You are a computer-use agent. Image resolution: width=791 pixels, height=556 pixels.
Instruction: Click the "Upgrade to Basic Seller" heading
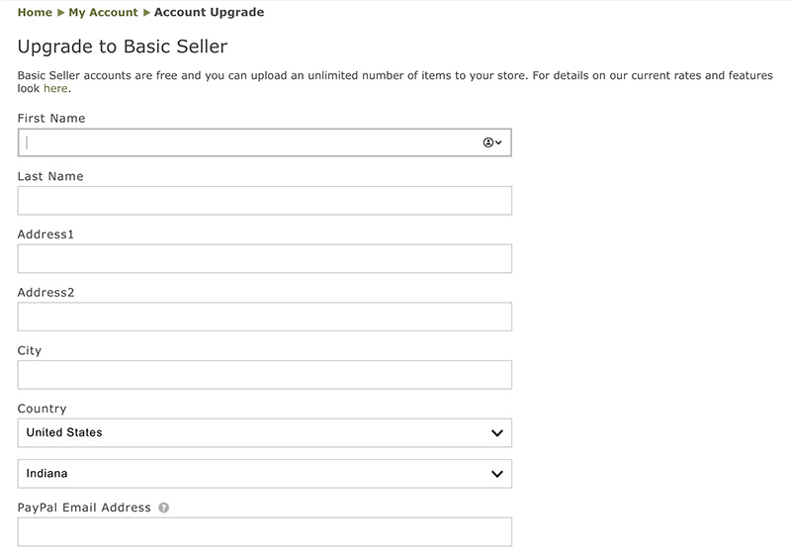[124, 46]
